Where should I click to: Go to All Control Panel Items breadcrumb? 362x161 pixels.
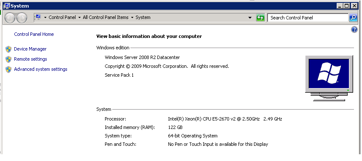point(105,17)
